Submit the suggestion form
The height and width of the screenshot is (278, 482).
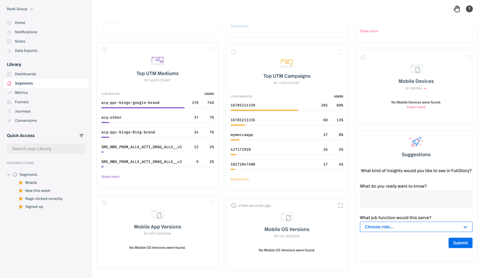point(460,243)
